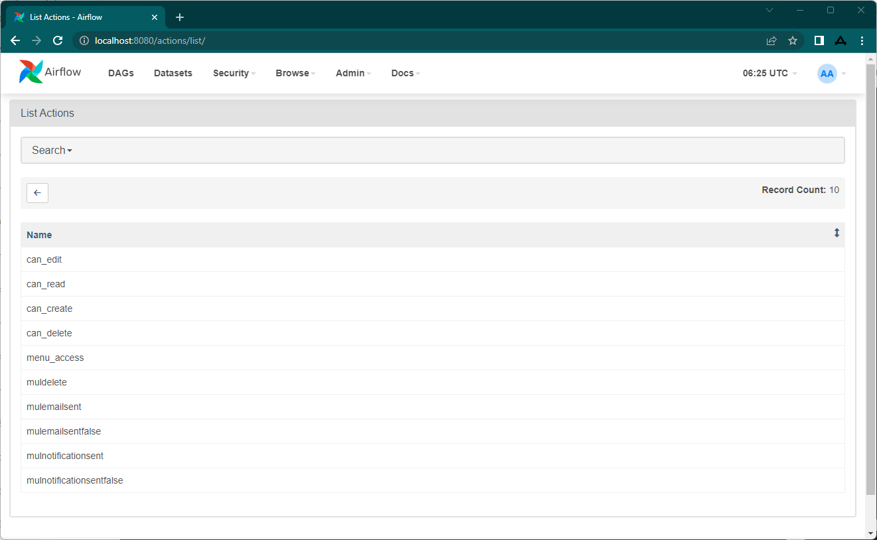Viewport: 877px width, 540px height.
Task: Click the muldelete row
Action: point(433,382)
